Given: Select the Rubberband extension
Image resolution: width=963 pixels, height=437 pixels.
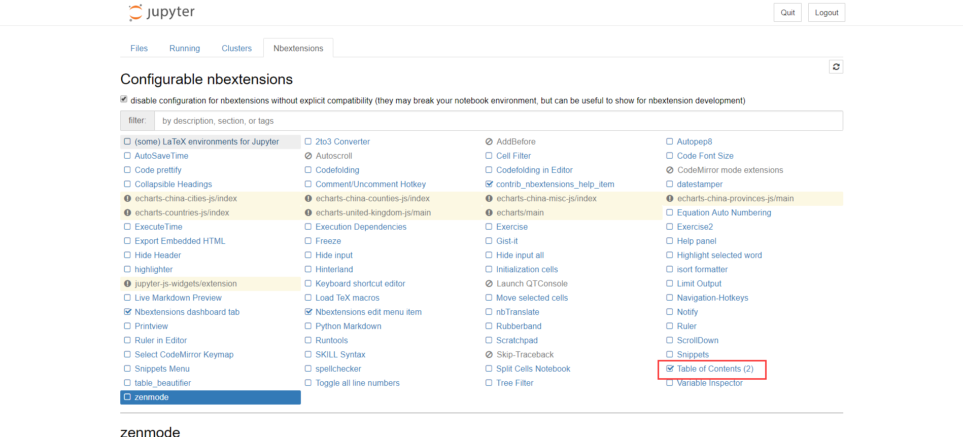Looking at the screenshot, I should point(519,326).
